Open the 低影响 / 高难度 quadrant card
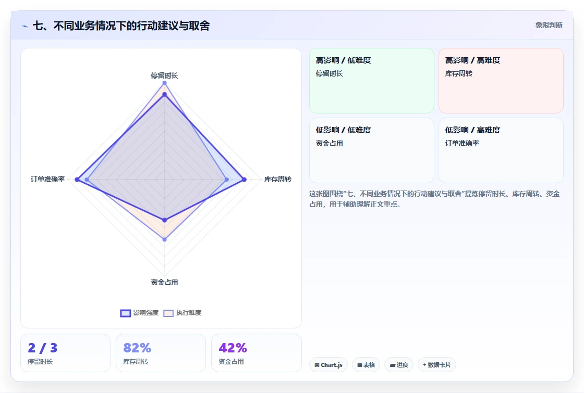This screenshot has height=393, width=584. pyautogui.click(x=501, y=150)
